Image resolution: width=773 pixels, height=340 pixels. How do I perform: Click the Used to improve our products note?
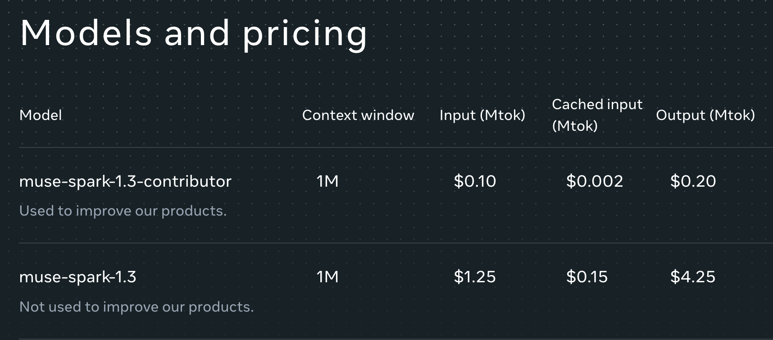(123, 211)
